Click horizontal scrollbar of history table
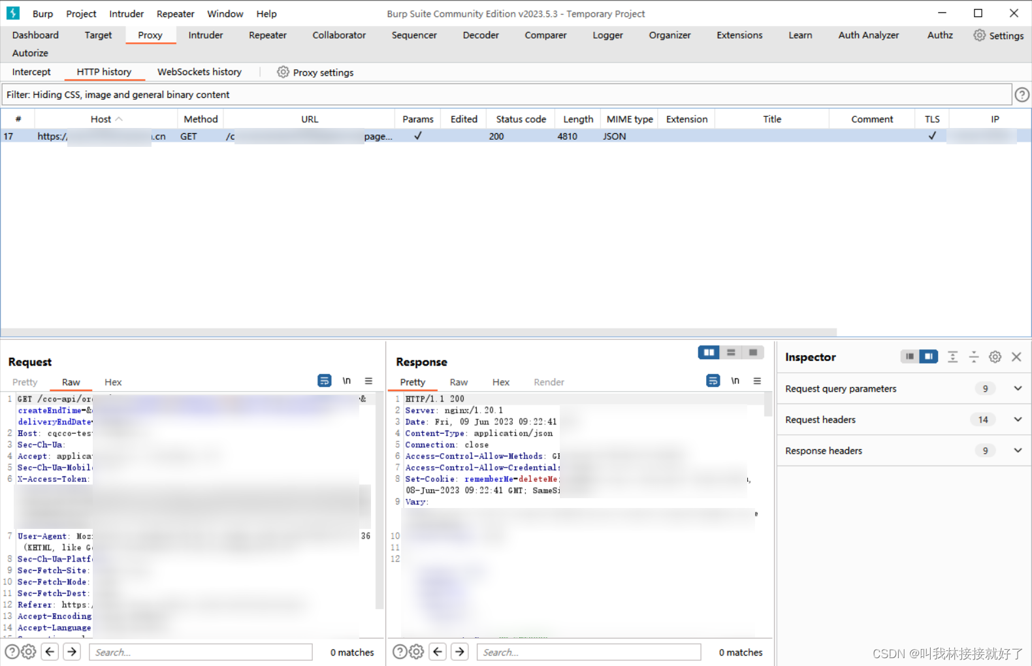Screen dimensions: 1032x666 [x=419, y=332]
